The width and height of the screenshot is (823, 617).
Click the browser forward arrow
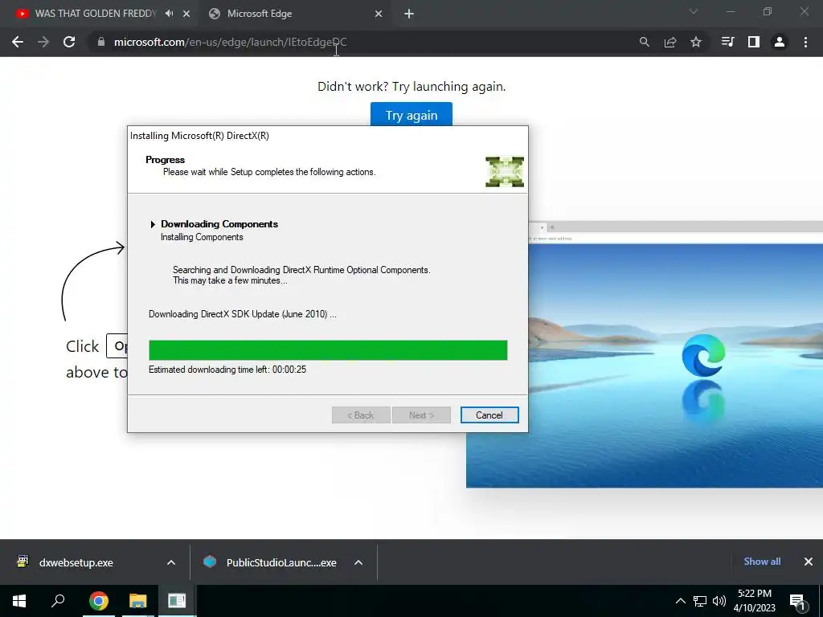point(43,42)
